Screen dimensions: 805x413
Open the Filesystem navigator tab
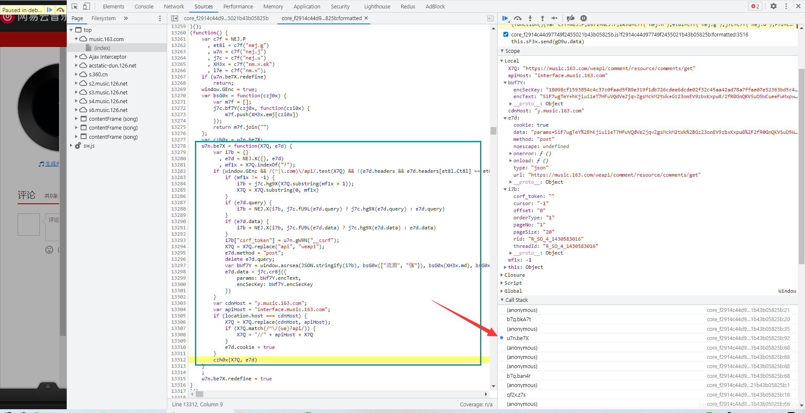pyautogui.click(x=103, y=18)
